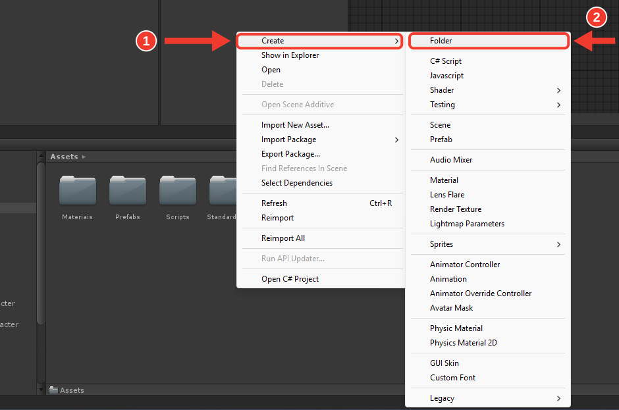Screen dimensions: 619x410
Task: Create a new C# Script
Action: pyautogui.click(x=489, y=61)
